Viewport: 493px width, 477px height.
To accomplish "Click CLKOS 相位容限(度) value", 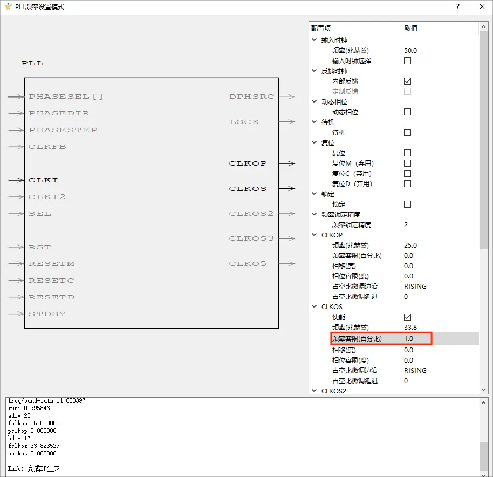I will point(408,360).
